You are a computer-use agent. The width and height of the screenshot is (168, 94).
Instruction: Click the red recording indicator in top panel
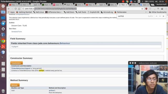(x=123, y=2)
